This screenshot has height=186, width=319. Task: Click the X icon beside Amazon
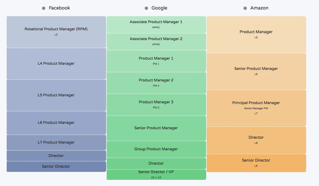[x=245, y=8]
